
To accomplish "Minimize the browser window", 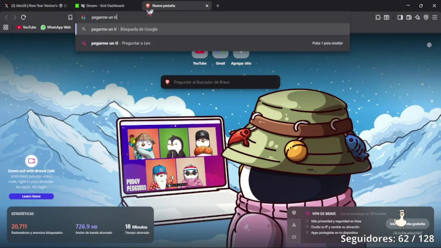I will 408,6.
